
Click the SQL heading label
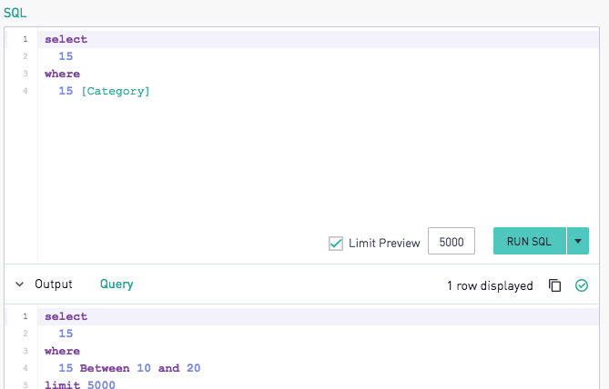coord(15,13)
